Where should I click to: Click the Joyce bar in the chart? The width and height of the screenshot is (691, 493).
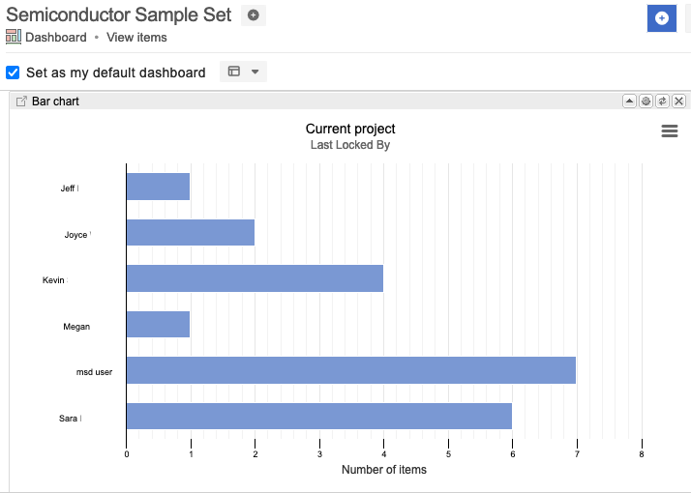tap(190, 233)
